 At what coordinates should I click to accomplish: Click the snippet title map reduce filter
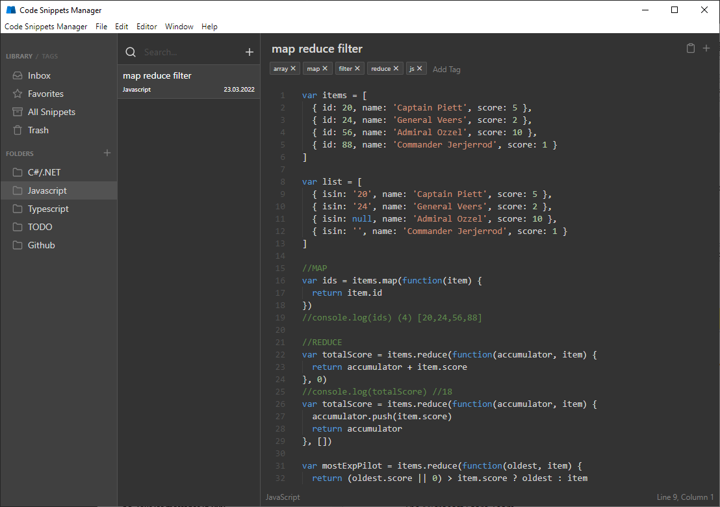tap(317, 49)
